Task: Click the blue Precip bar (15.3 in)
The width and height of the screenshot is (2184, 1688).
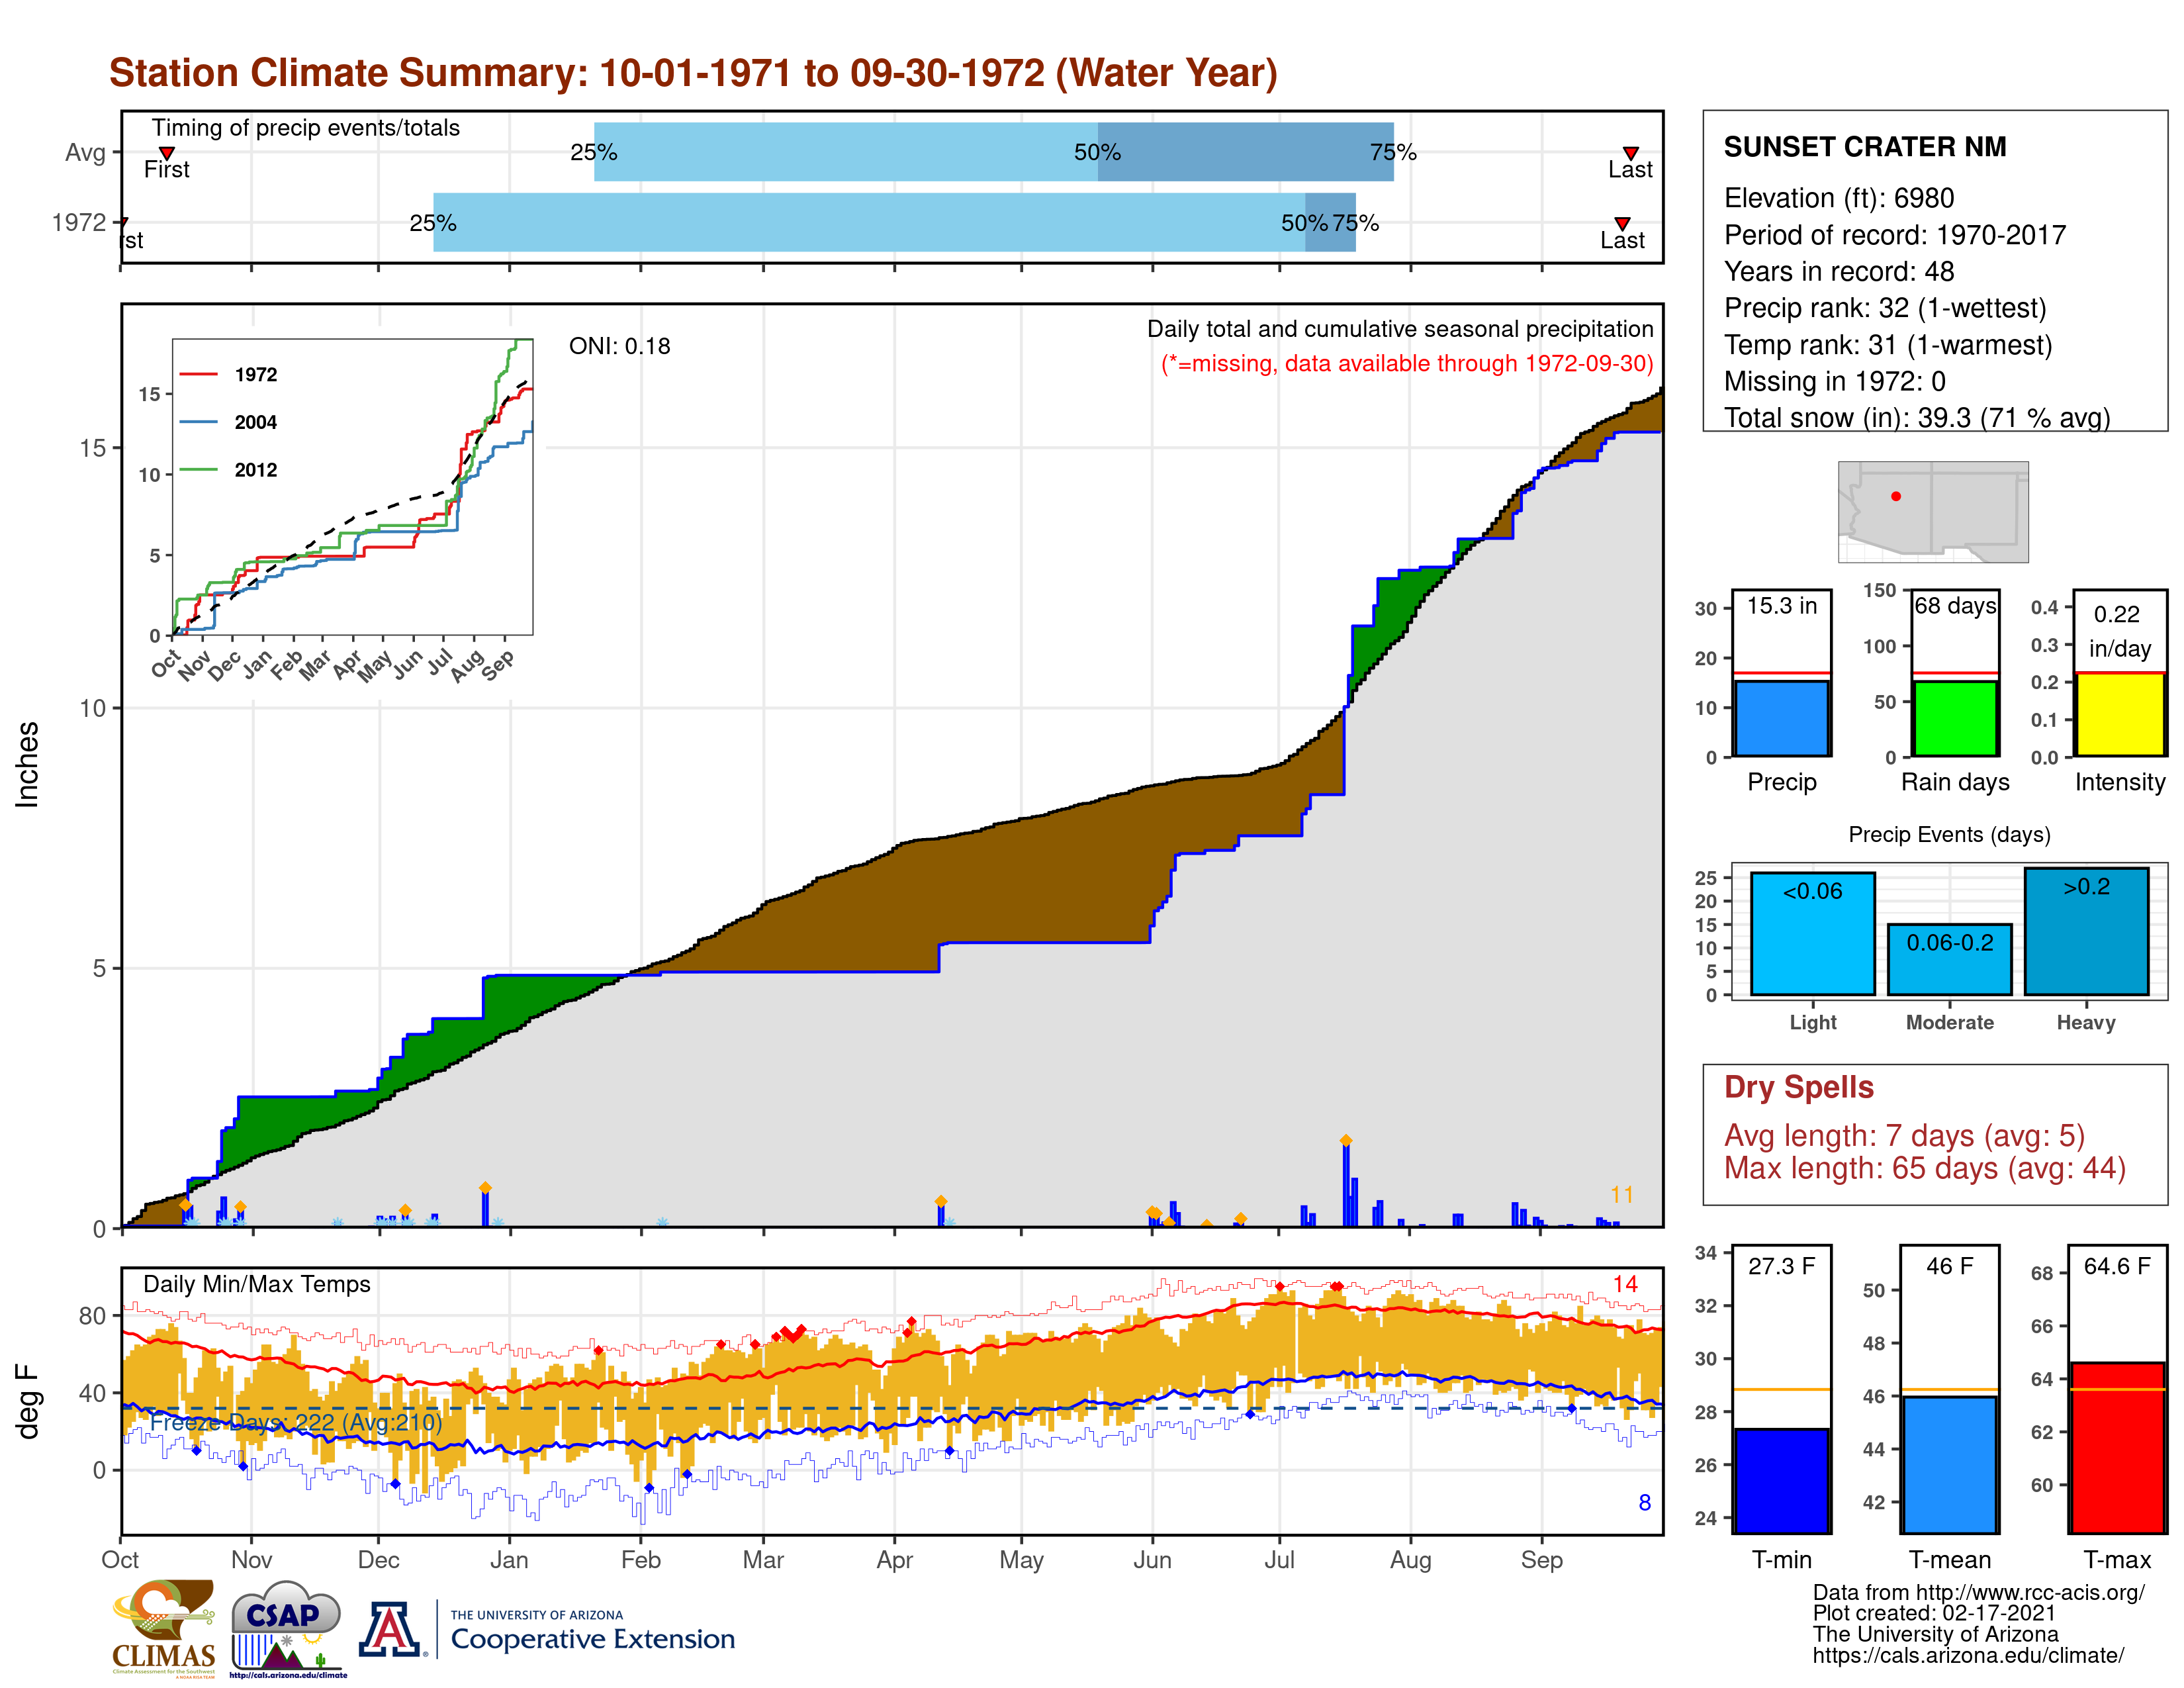Action: point(1781,718)
